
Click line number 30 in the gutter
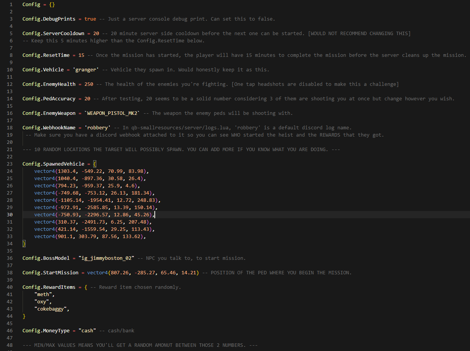pos(10,214)
